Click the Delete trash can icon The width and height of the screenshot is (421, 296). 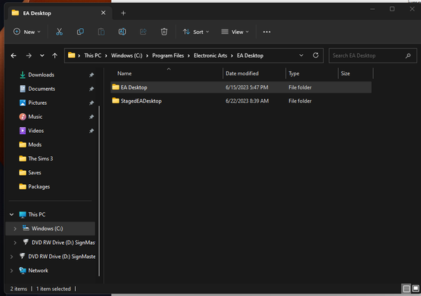[x=164, y=32]
